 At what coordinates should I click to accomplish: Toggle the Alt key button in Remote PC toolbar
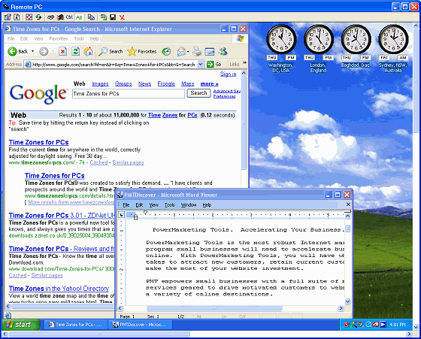pos(79,17)
